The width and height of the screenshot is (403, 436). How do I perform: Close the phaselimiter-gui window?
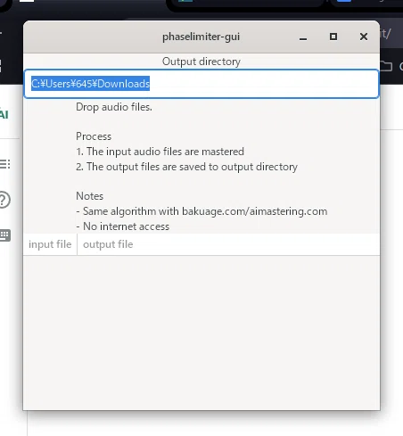pyautogui.click(x=364, y=37)
